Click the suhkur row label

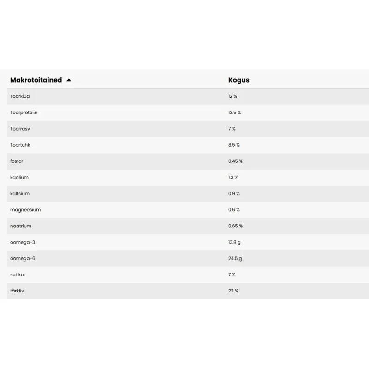[x=18, y=274]
